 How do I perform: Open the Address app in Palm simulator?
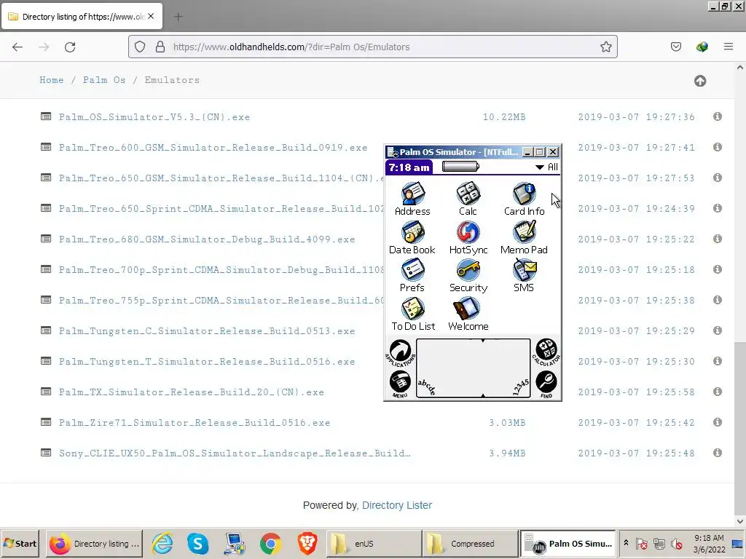pyautogui.click(x=412, y=199)
